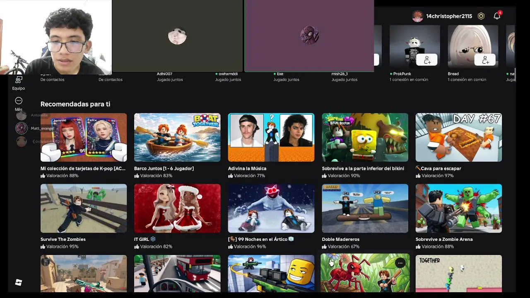This screenshot has height=298, width=530.
Task: Click the Sobrevive a Zombie Arena title
Action: (x=444, y=239)
